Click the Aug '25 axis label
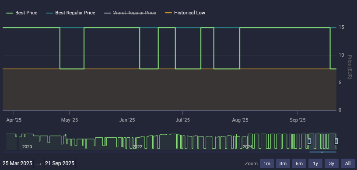 tap(240, 120)
